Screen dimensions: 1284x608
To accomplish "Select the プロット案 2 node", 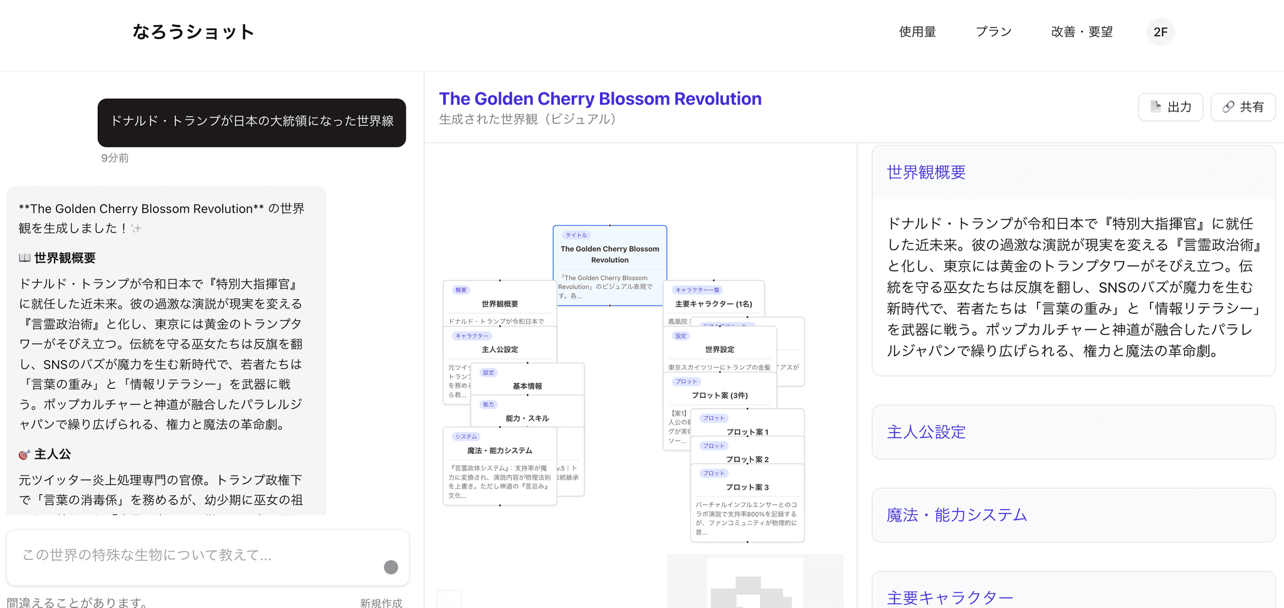I will 747,451.
